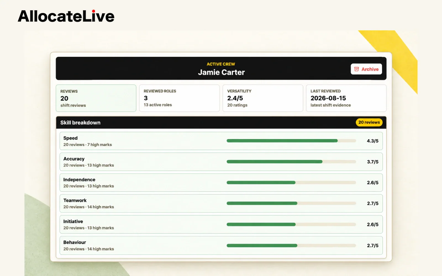Click the 2.6/5 Initiative score
This screenshot has height=276, width=442.
[x=373, y=225]
